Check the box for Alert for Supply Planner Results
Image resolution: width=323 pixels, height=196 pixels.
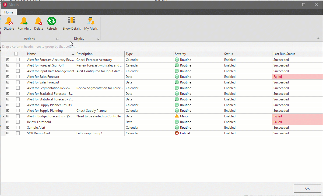[x=18, y=105]
